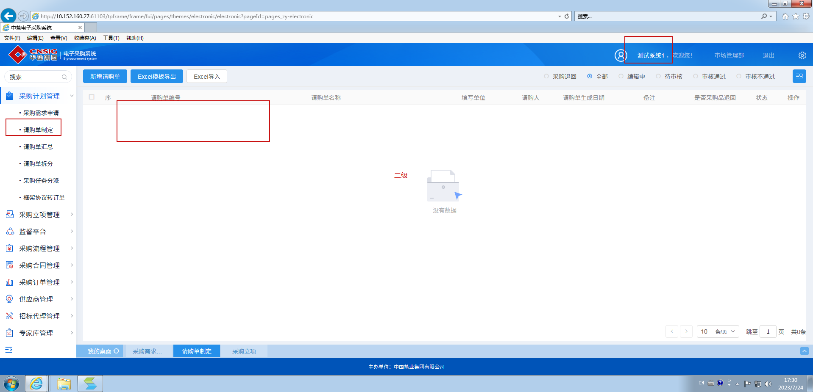Click the 监督平台 sidebar icon

pyautogui.click(x=10, y=232)
